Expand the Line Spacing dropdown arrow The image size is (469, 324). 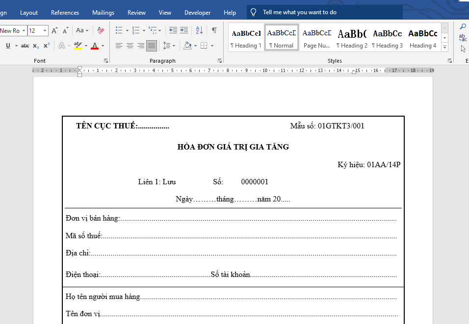coord(174,46)
